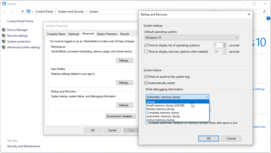
Task: Enable Time to display recovery options checkbox
Action: pos(146,52)
